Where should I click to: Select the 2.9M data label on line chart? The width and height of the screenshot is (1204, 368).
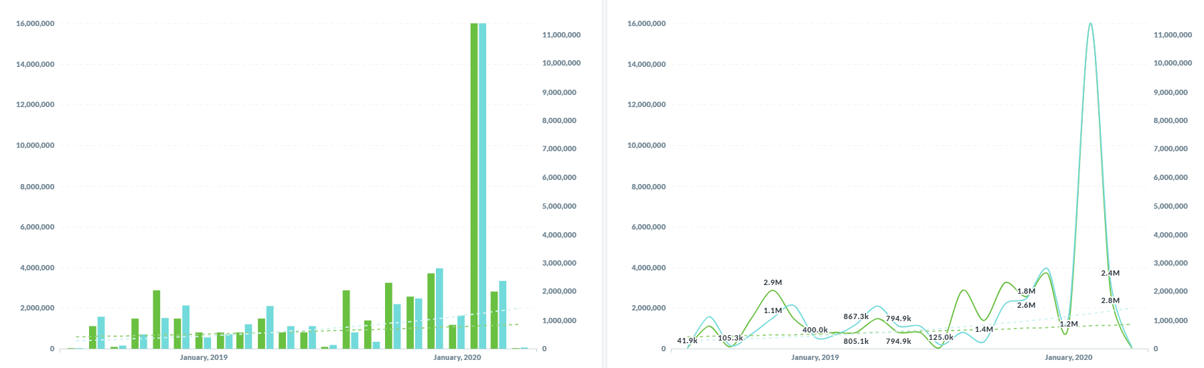[x=773, y=283]
